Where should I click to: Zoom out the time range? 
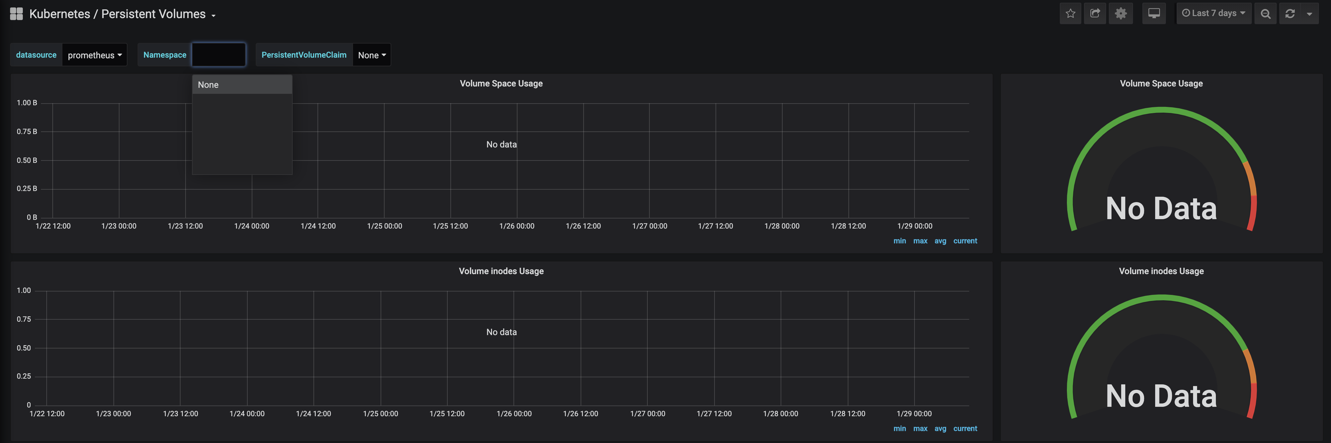1265,14
